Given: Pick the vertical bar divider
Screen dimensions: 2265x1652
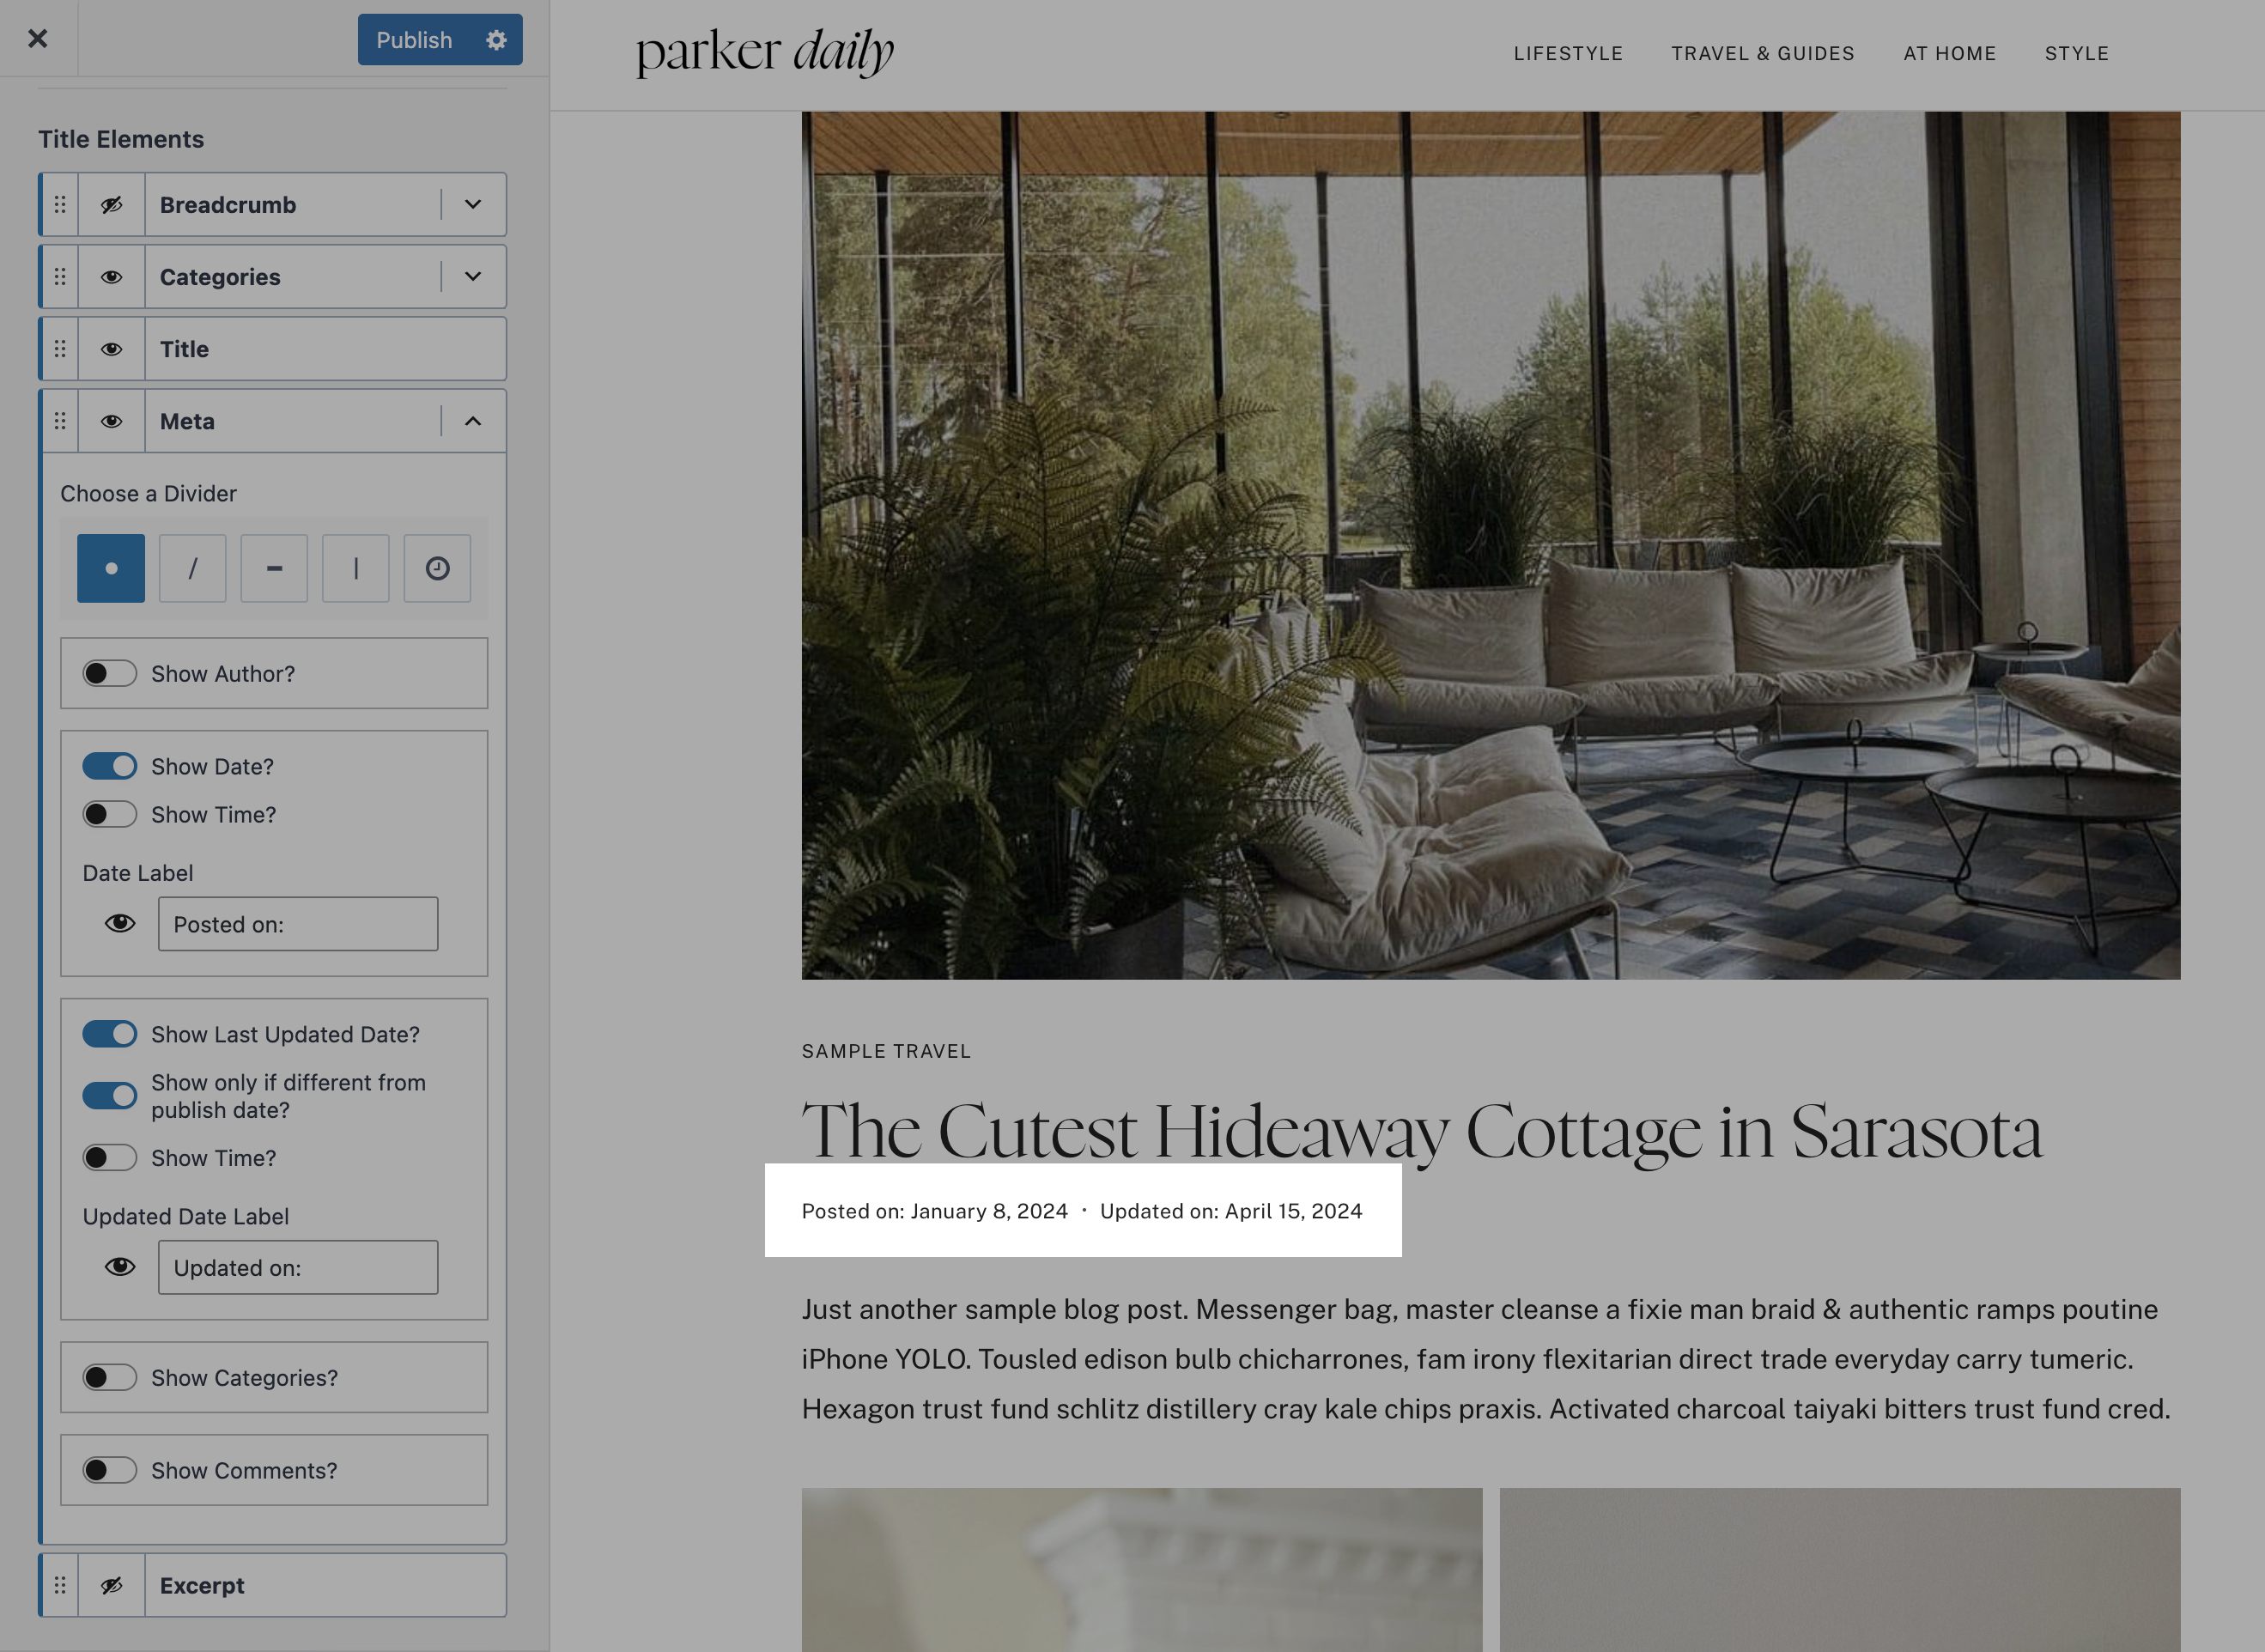Looking at the screenshot, I should pyautogui.click(x=356, y=568).
